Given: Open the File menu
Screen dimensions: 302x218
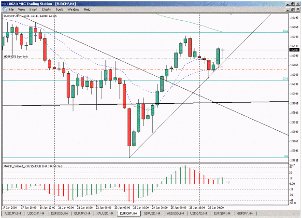Looking at the screenshot, I should pos(11,9).
